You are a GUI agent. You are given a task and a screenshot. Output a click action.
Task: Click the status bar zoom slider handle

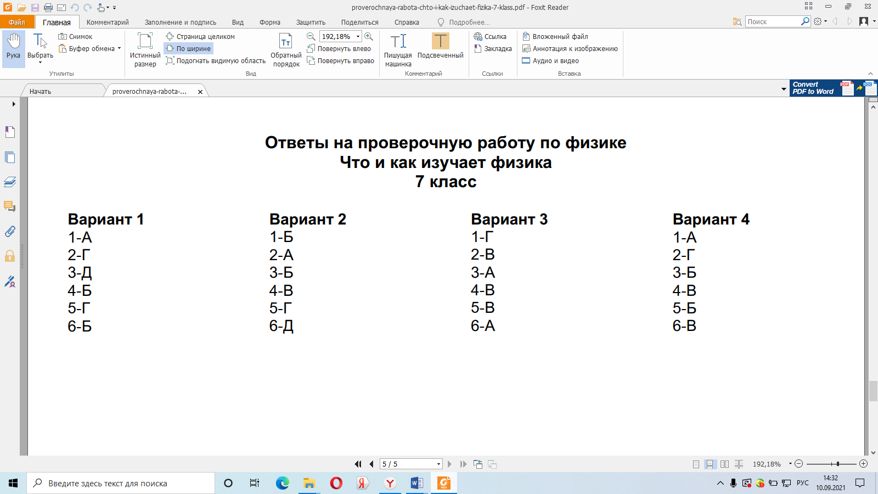point(838,464)
